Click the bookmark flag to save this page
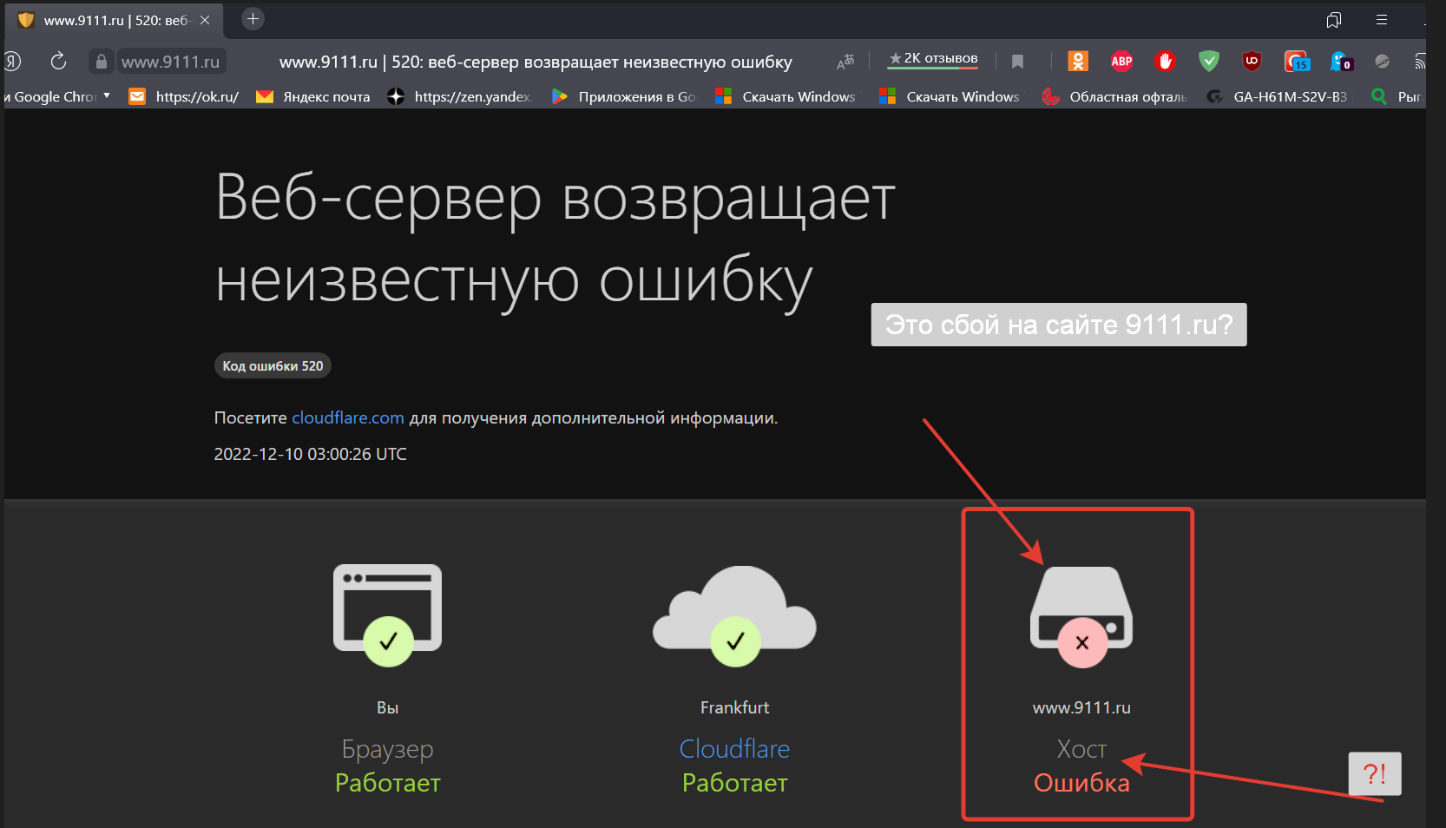Screen dimensions: 1446x828 click(1017, 61)
